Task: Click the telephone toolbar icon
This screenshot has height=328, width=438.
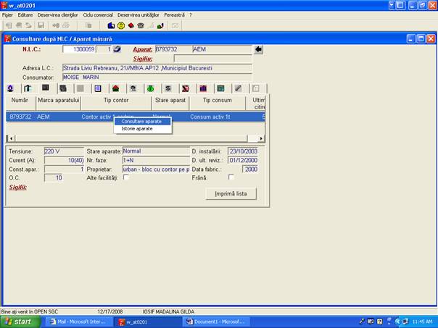Action: click(x=141, y=25)
